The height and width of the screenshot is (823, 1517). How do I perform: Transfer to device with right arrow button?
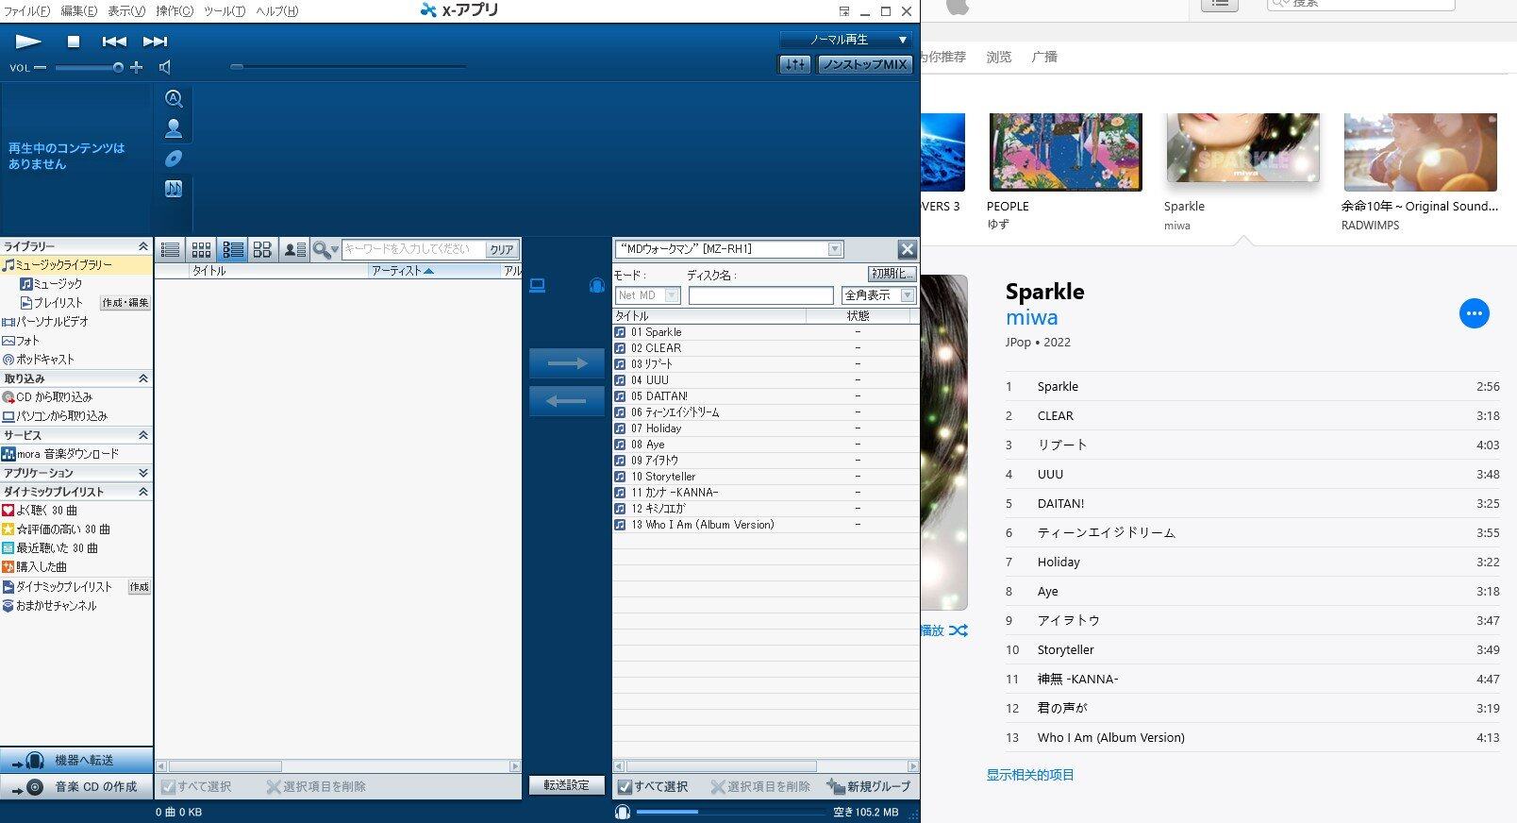tap(566, 363)
